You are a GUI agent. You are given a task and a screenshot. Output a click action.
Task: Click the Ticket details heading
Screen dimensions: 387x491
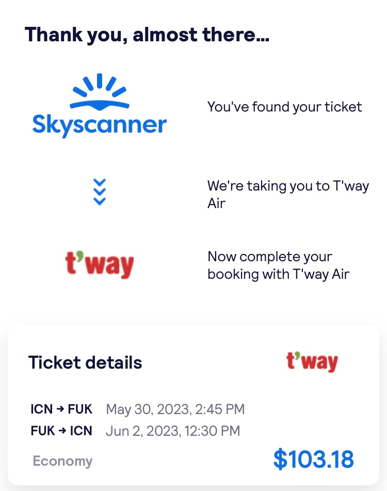point(85,362)
